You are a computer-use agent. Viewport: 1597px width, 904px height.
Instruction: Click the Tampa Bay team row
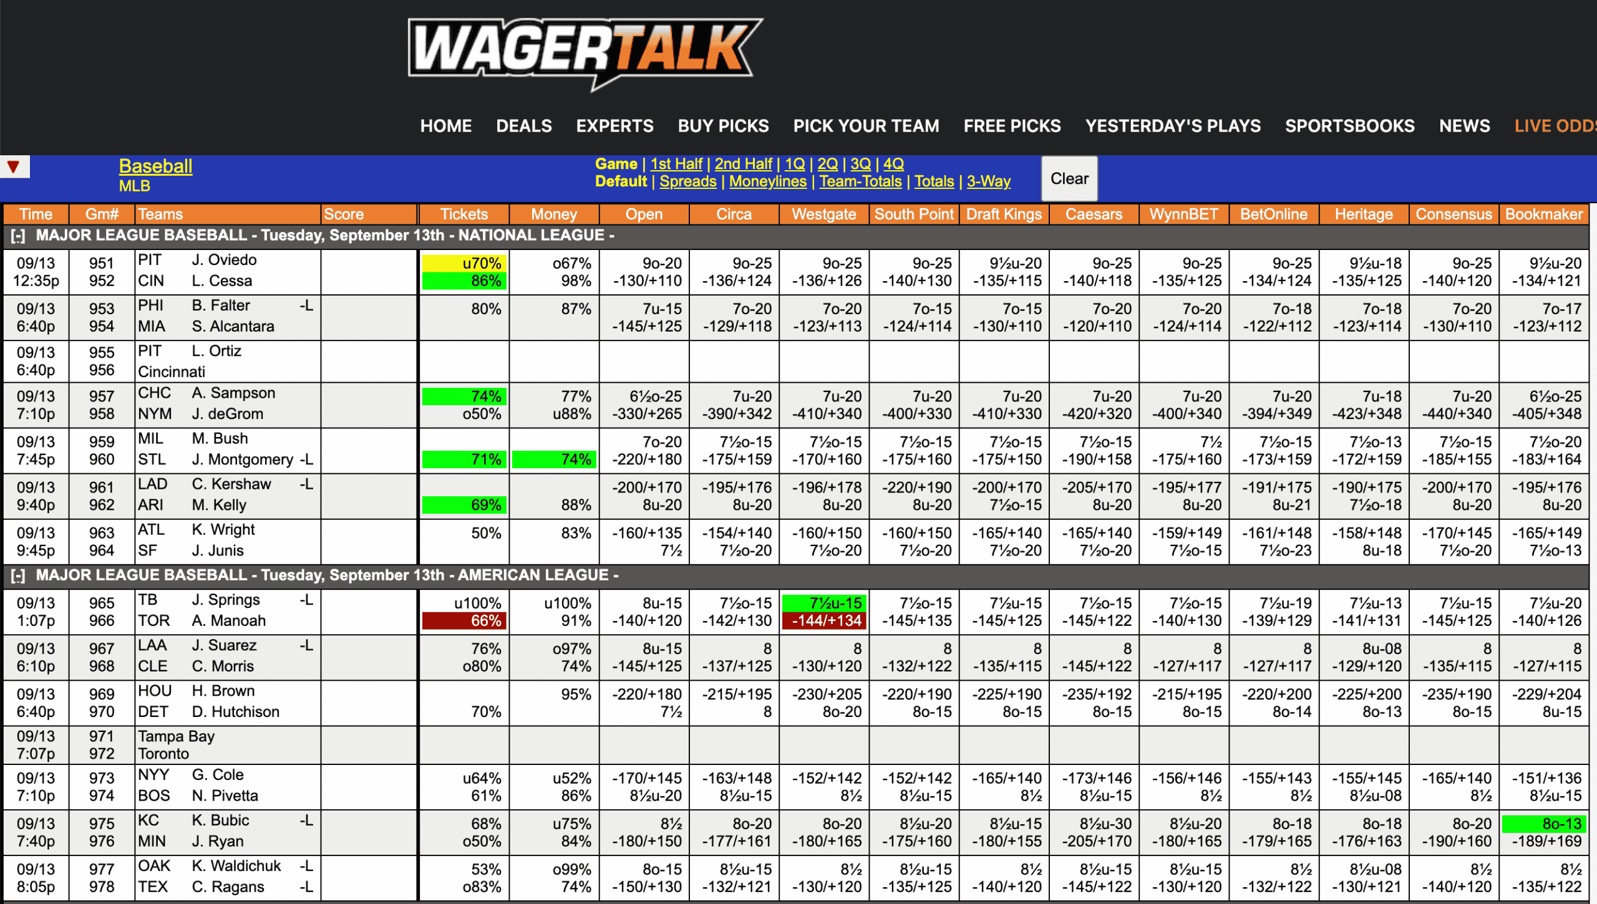(x=176, y=736)
